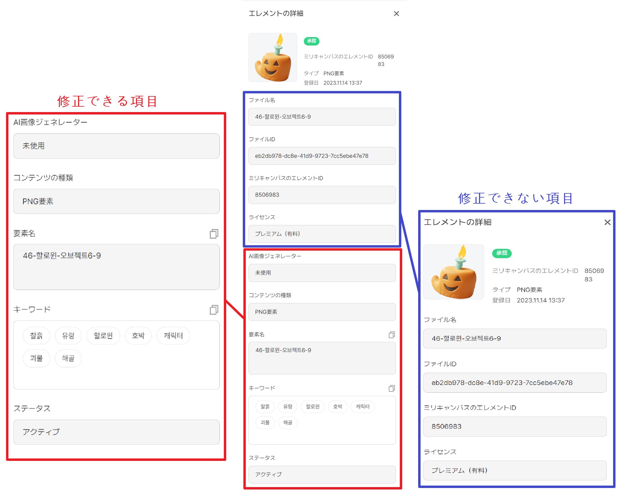Copy the 要素名 value in the left panel
Screen dimensions: 617x491
point(214,234)
